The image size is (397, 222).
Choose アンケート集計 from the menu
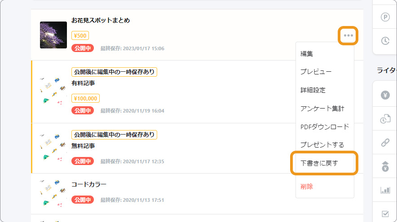click(322, 109)
